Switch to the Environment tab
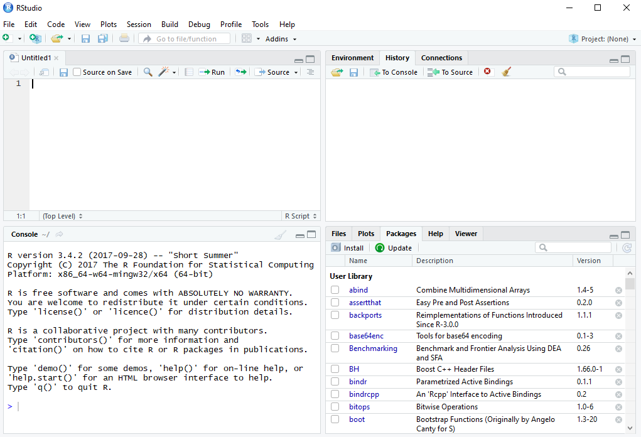The height and width of the screenshot is (437, 641). [352, 58]
